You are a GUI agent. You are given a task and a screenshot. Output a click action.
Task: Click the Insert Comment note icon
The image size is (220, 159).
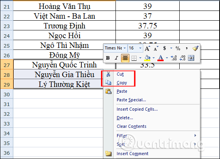tap(108, 154)
